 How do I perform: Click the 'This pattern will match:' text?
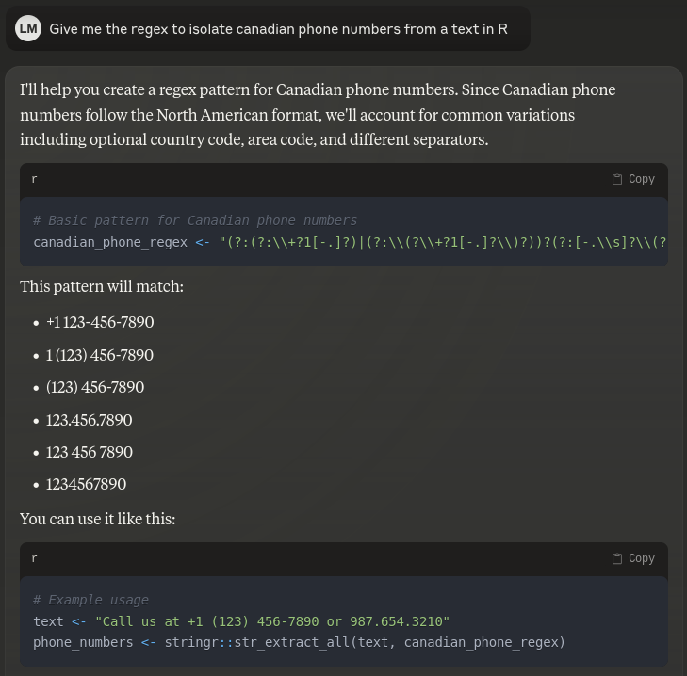pos(102,286)
